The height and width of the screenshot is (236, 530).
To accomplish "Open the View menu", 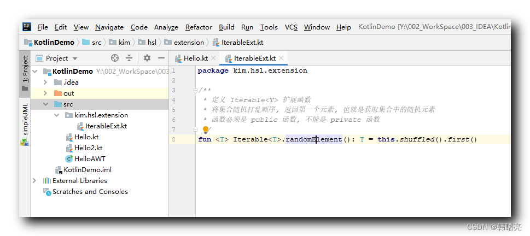I will (x=81, y=27).
